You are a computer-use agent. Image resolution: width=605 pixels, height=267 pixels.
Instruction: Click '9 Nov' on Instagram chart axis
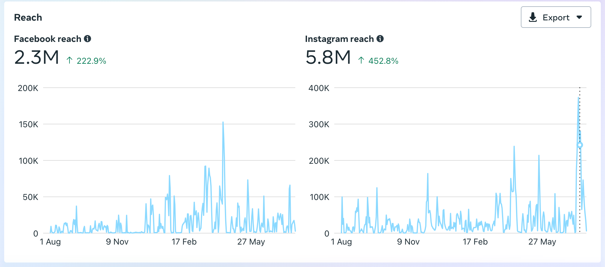click(408, 242)
